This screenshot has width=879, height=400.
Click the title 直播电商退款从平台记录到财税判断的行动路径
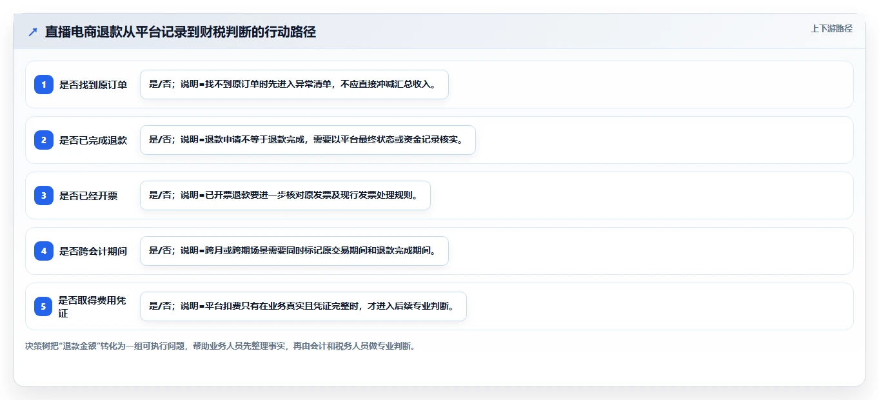coord(181,32)
